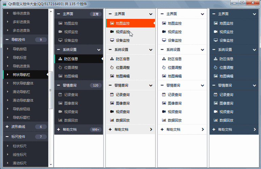Click the sitemap icon beside 防区信息 in blue panel
The width and height of the screenshot is (261, 169).
click(x=216, y=59)
